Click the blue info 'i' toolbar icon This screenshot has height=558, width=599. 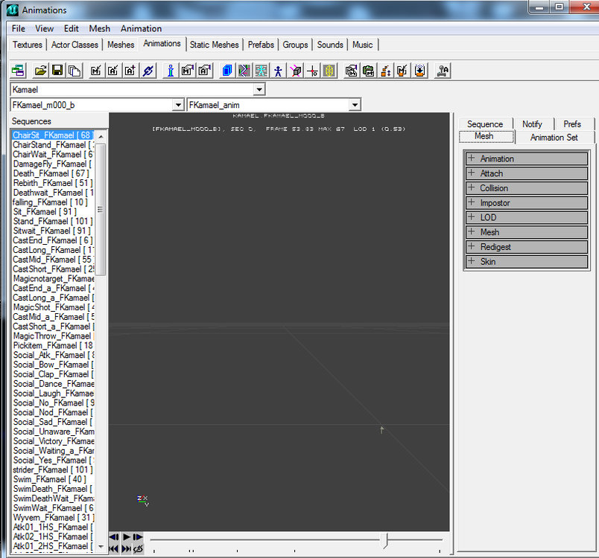point(170,71)
